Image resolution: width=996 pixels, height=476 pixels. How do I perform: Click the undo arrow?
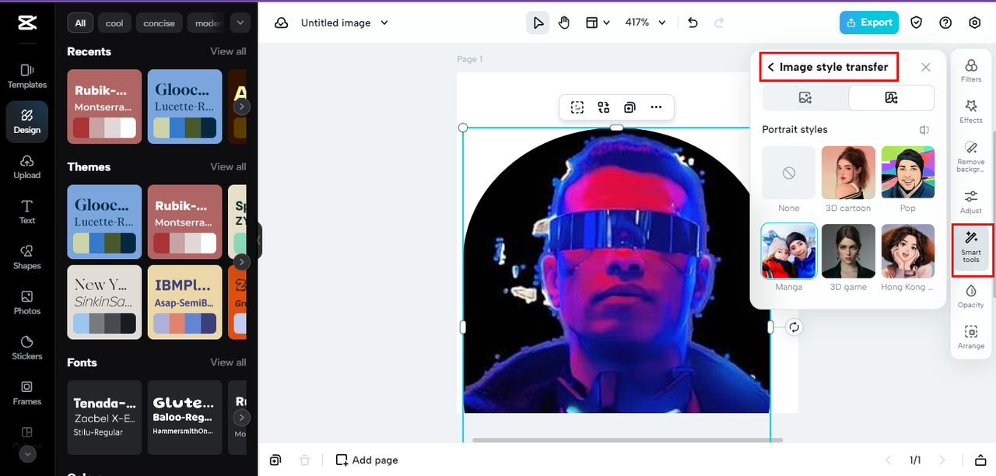pyautogui.click(x=693, y=23)
